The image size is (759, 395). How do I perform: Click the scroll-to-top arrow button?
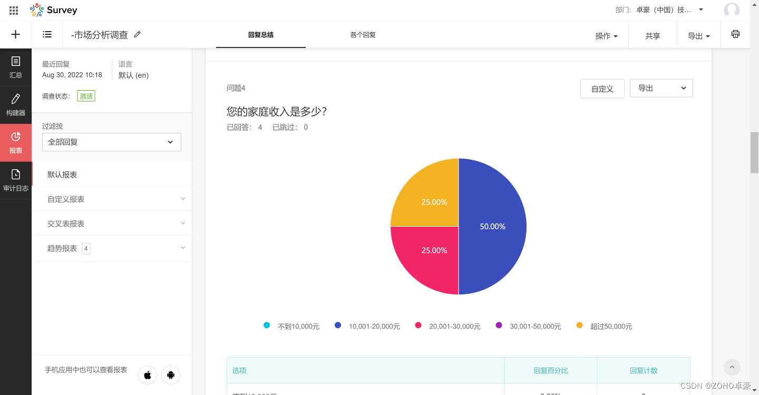coord(732,367)
